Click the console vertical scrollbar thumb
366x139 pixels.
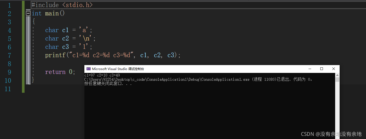337,79
